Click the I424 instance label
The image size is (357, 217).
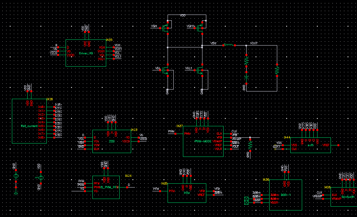click(128, 176)
